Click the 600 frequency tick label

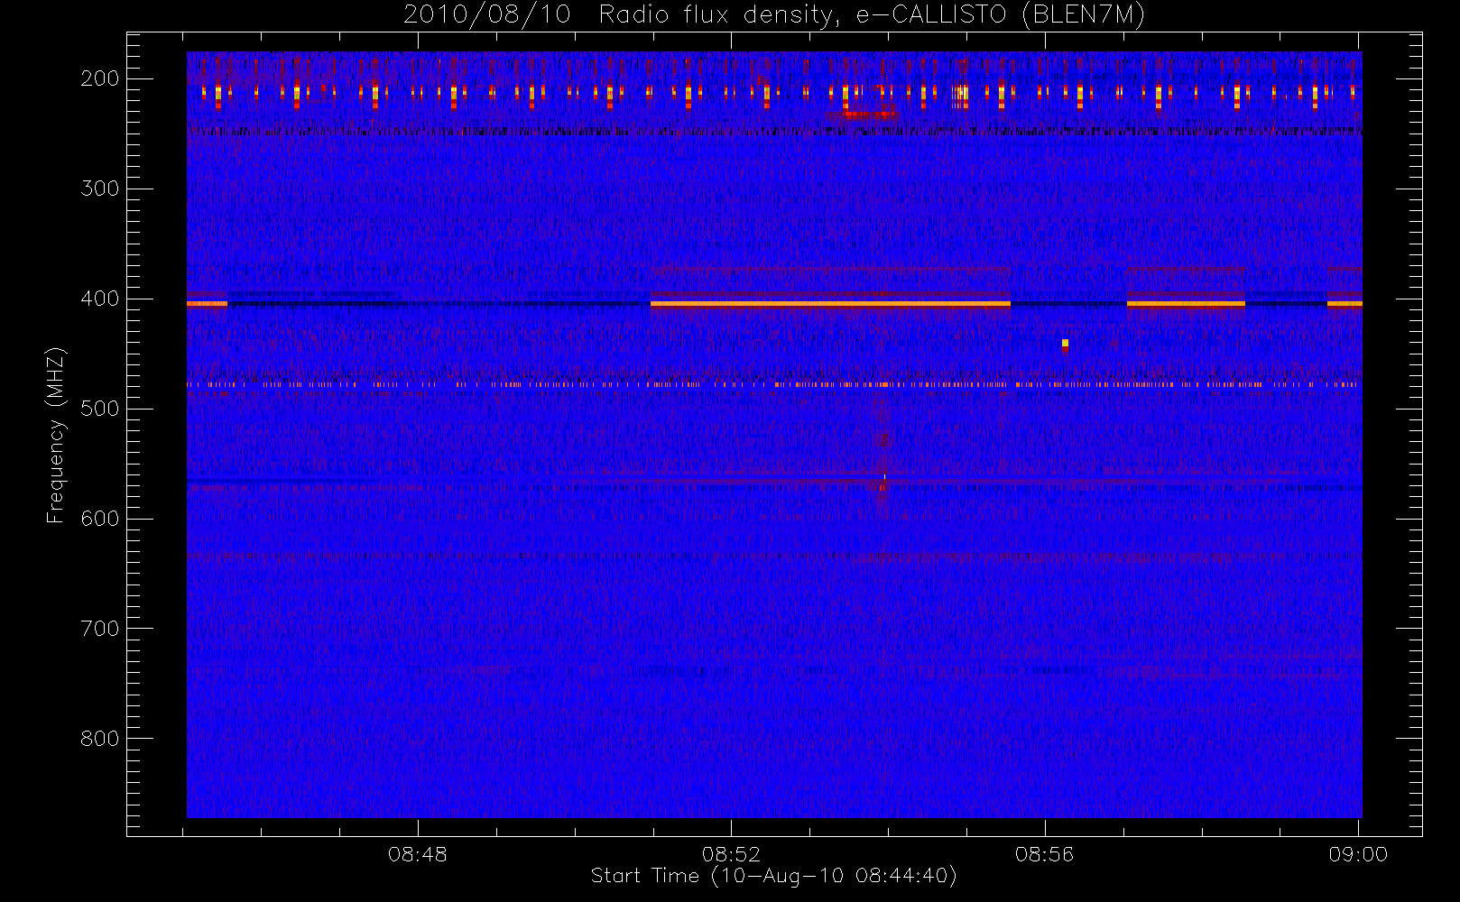pos(99,519)
